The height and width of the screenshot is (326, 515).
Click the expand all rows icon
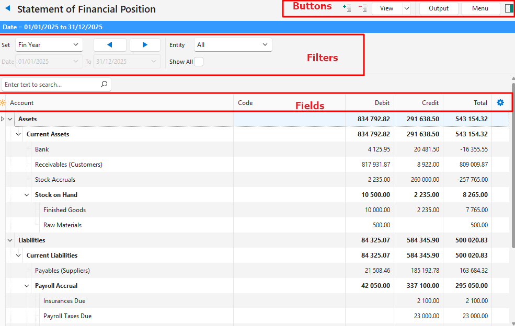pyautogui.click(x=346, y=8)
